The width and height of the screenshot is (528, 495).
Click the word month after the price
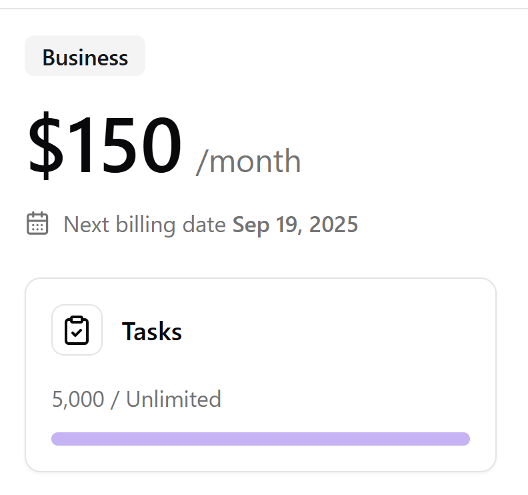click(x=255, y=161)
